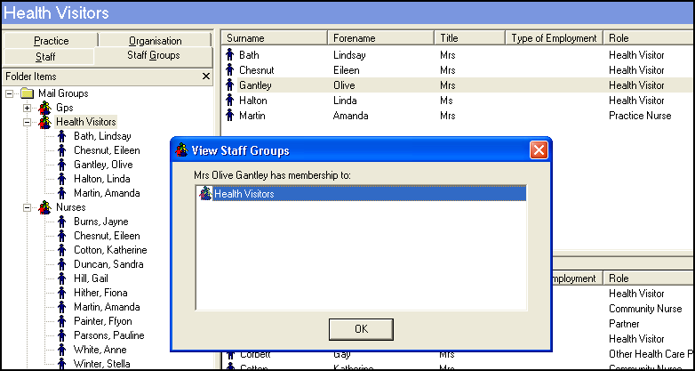This screenshot has height=371, width=695.
Task: Expand the Gps group node
Action: [27, 108]
